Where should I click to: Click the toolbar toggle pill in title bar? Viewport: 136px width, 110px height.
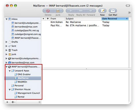128,6
